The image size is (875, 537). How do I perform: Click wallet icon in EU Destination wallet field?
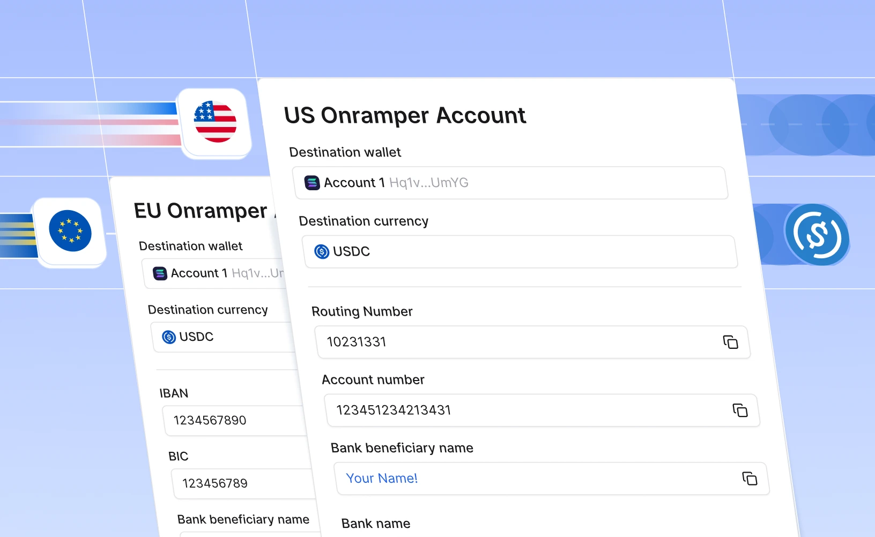(160, 273)
